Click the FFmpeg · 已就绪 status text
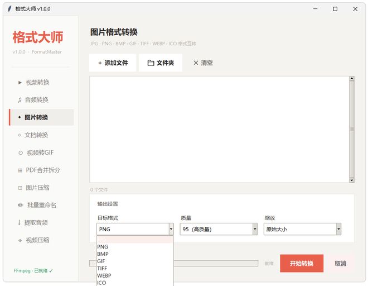 (x=33, y=271)
